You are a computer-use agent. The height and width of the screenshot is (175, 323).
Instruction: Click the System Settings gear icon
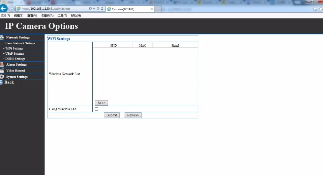(x=2, y=77)
